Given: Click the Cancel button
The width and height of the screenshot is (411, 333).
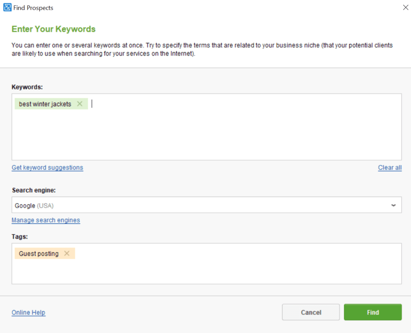Looking at the screenshot, I should point(311,312).
